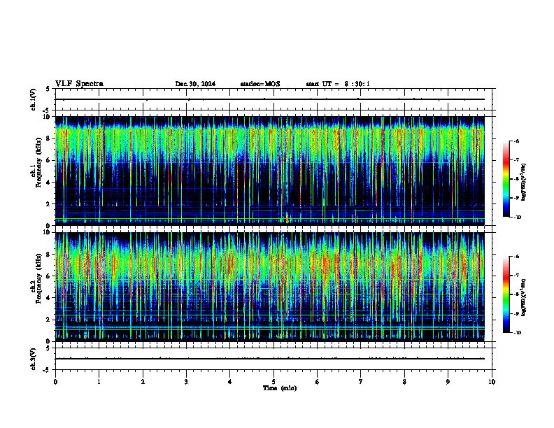Click the time axis tick label "1"
The height and width of the screenshot is (428, 554).
click(x=99, y=382)
